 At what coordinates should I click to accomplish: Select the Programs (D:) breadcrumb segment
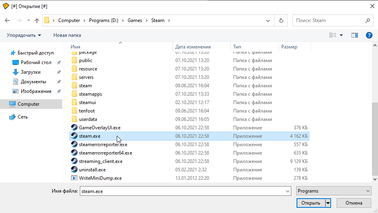(104, 20)
